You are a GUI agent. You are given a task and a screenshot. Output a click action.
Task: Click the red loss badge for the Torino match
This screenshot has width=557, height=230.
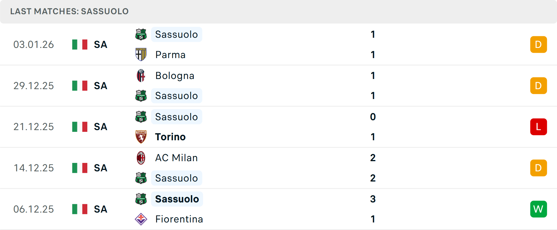pos(538,127)
